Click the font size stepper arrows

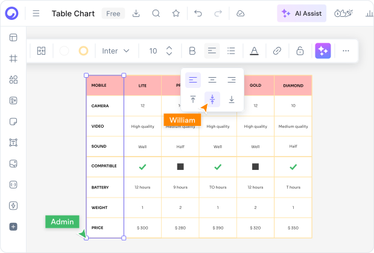(170, 51)
